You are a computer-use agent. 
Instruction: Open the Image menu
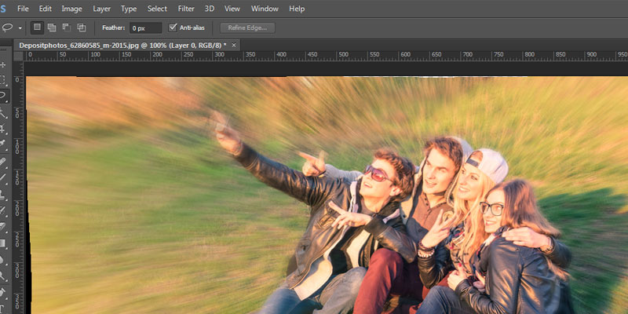tap(71, 9)
